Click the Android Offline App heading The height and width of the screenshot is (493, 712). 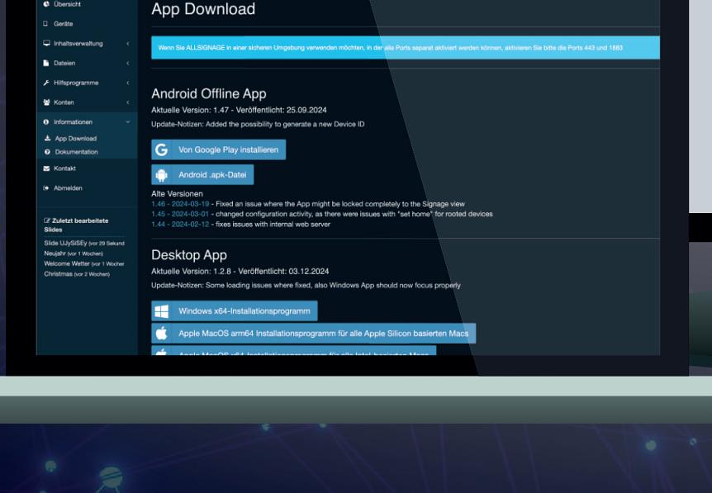[209, 93]
